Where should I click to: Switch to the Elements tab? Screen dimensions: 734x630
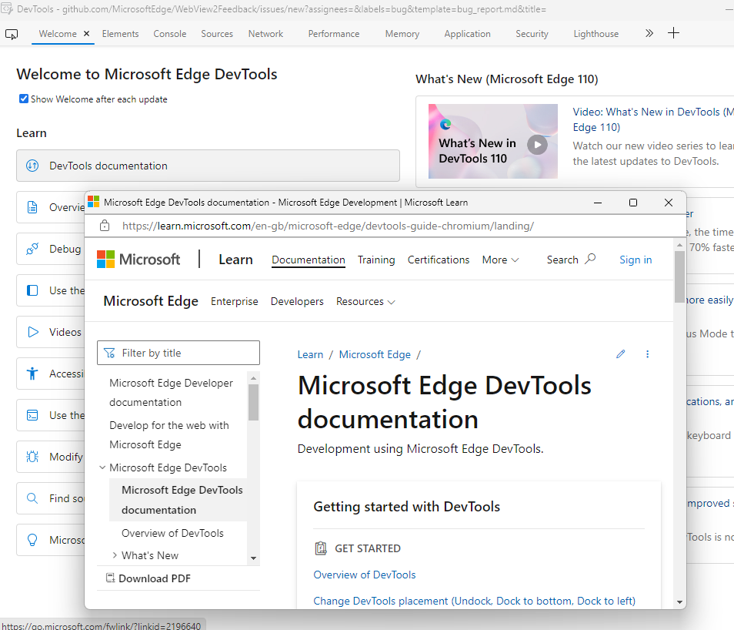coord(120,34)
